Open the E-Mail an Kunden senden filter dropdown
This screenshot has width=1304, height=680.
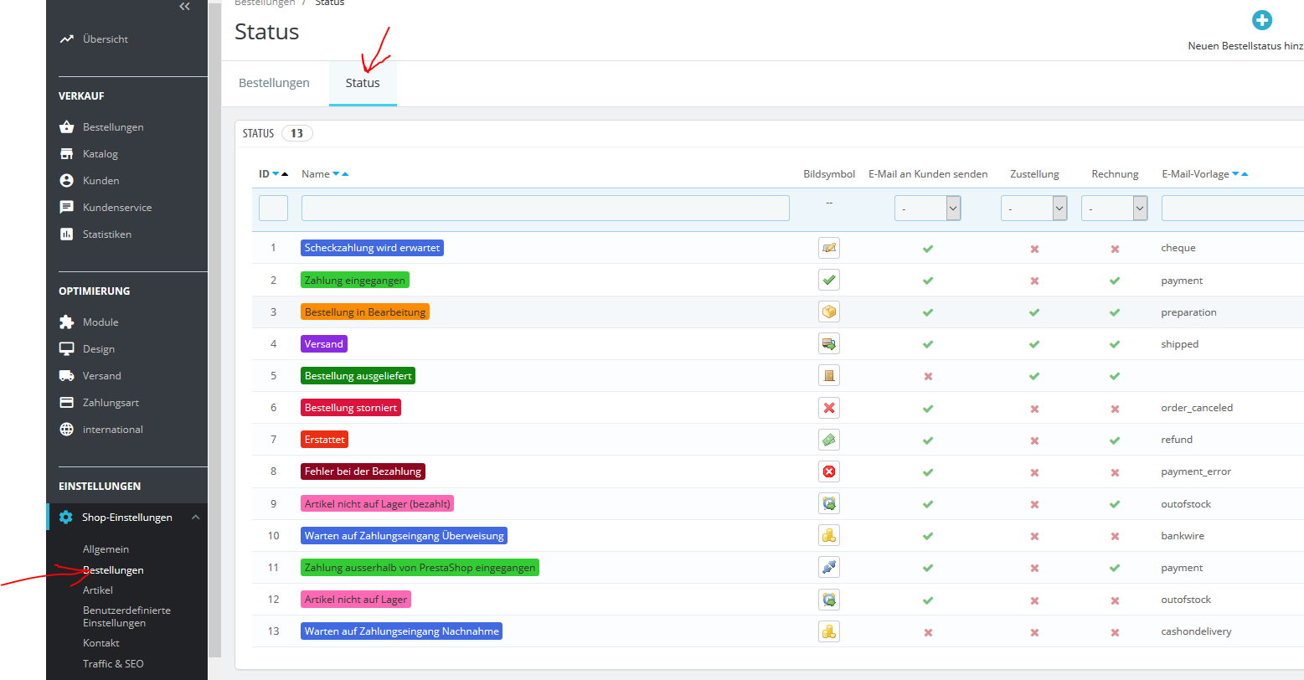[x=928, y=209]
